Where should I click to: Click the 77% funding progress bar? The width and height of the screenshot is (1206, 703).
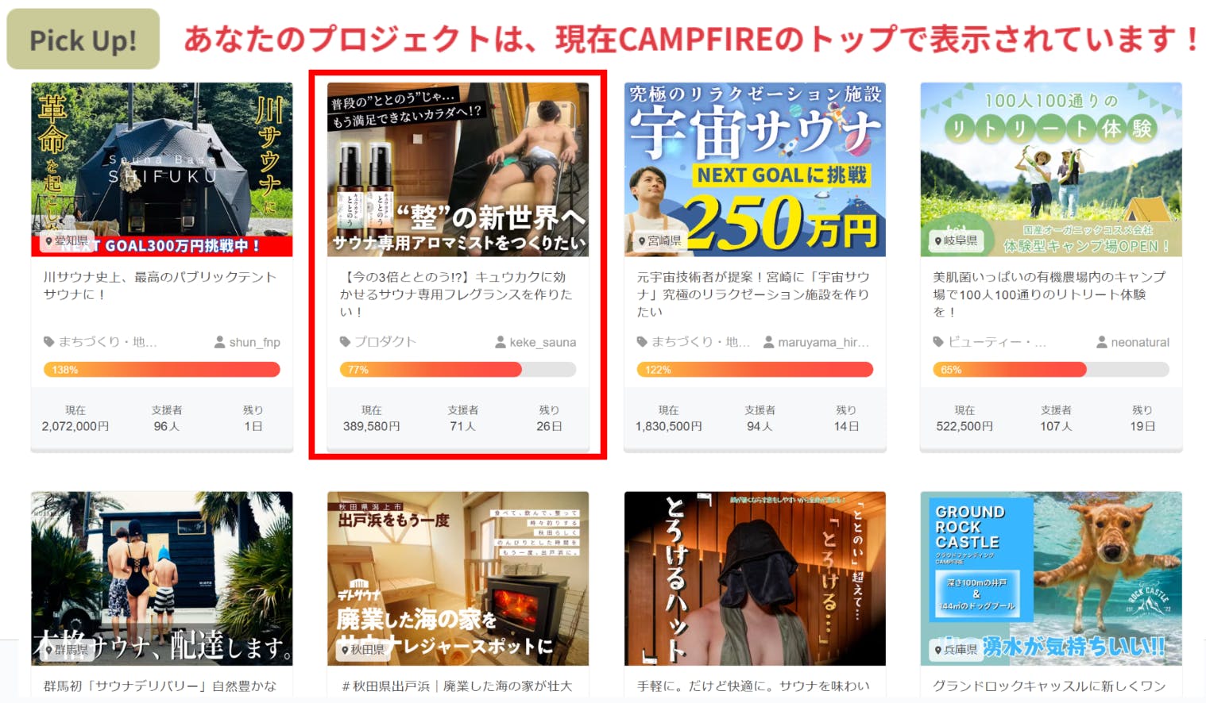point(458,370)
